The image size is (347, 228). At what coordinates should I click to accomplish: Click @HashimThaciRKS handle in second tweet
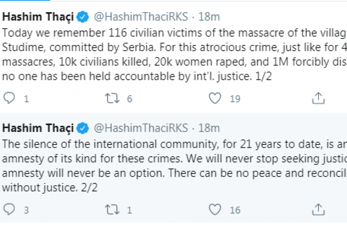[x=141, y=128]
